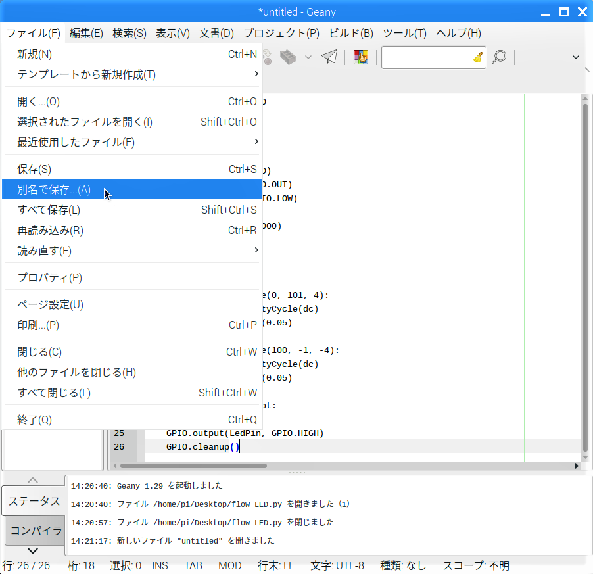Click line number 25 in margin
The height and width of the screenshot is (574, 593).
tap(119, 433)
